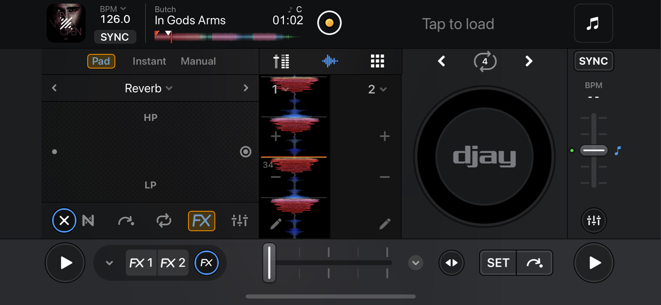Toggle the 4-beat loop button
This screenshot has width=661, height=305.
[485, 61]
